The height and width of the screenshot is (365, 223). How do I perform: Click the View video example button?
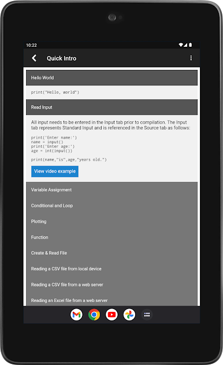(x=55, y=172)
